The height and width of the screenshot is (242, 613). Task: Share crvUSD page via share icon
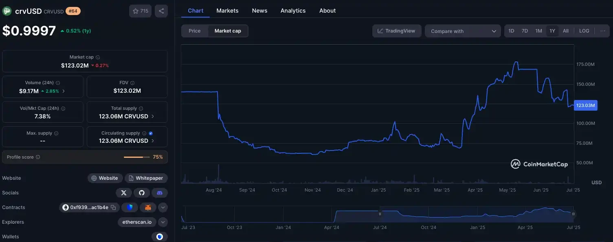click(x=161, y=11)
